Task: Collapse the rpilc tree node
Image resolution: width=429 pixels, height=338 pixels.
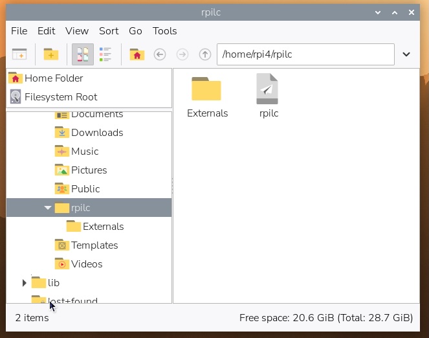Action: [48, 208]
